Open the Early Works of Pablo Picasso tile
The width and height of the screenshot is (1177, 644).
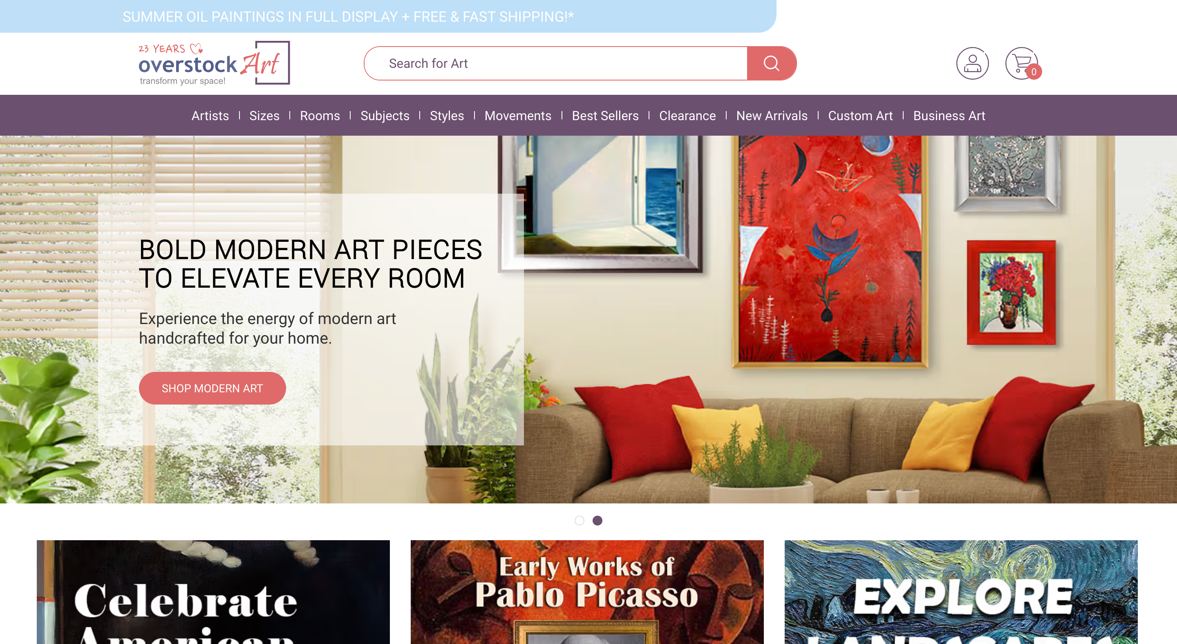(x=587, y=592)
